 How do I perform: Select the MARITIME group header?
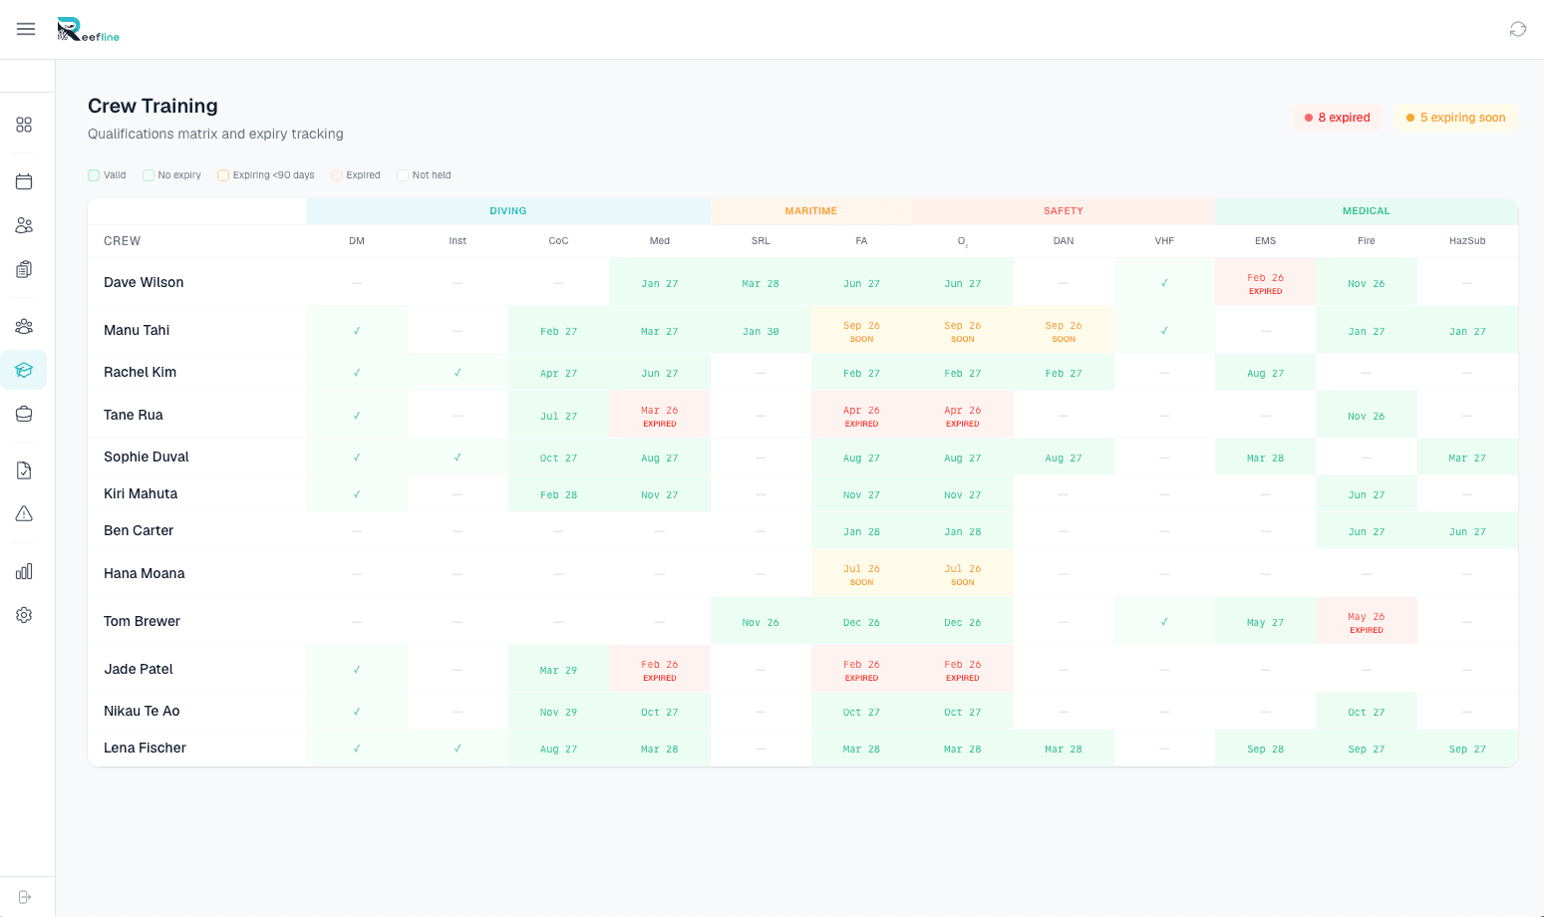point(811,211)
